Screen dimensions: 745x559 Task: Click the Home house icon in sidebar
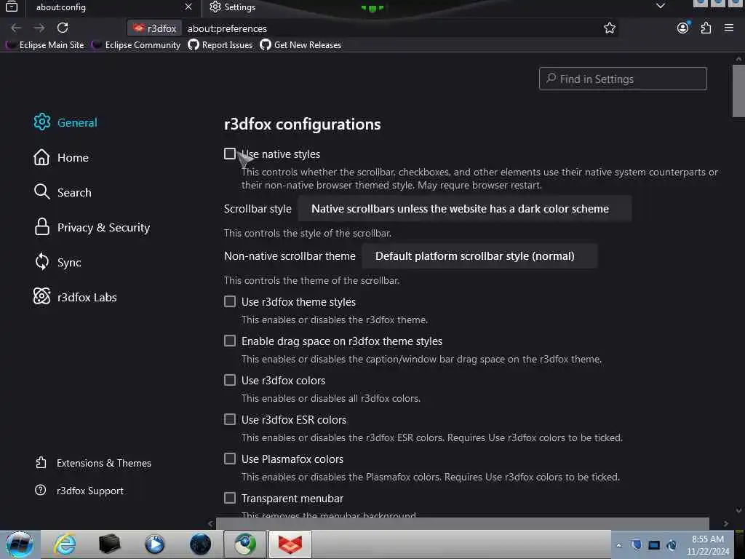click(41, 157)
